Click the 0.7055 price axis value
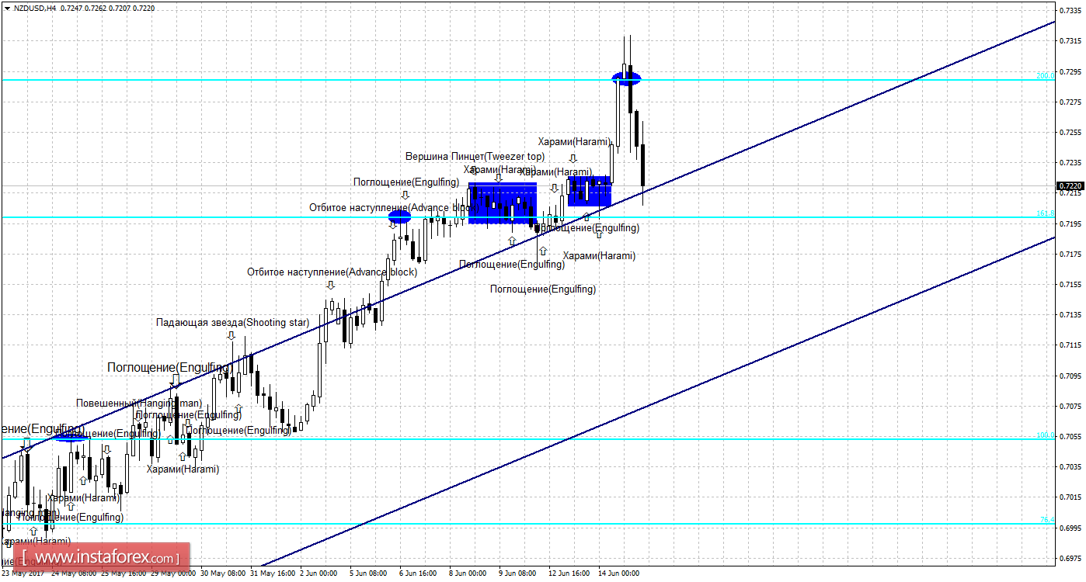1086x582 pixels. (1070, 436)
